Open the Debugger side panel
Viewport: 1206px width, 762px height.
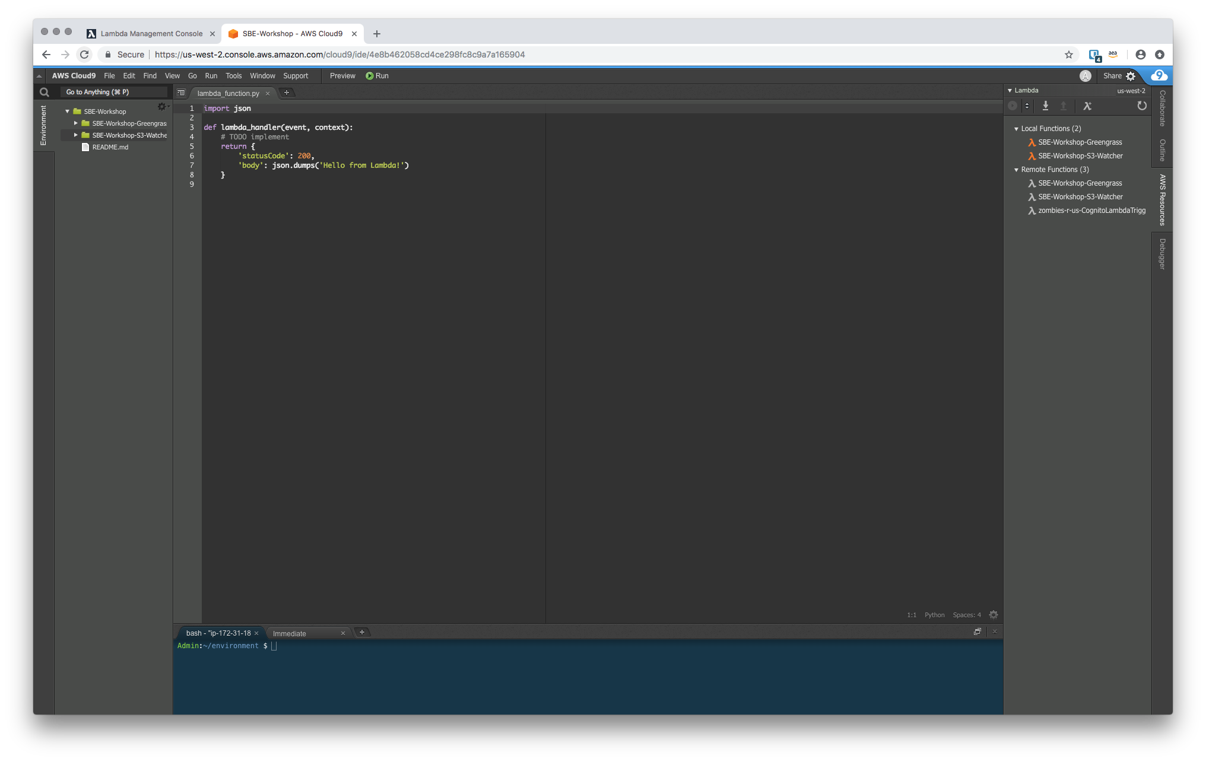[x=1162, y=254]
